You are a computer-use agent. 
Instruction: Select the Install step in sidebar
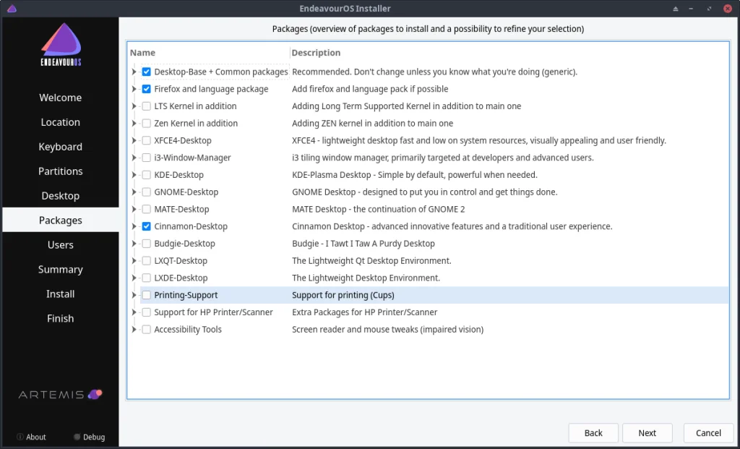[61, 294]
